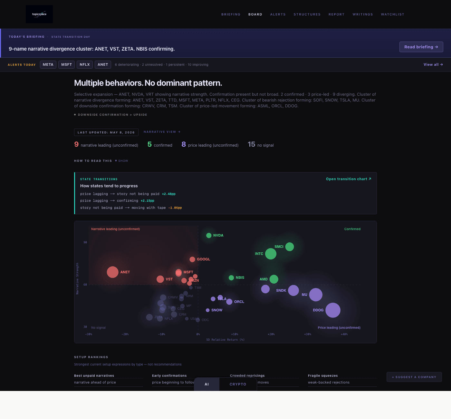The image size is (451, 419).
Task: Click the 'Confirmed' quadrant label
Action: pyautogui.click(x=352, y=229)
